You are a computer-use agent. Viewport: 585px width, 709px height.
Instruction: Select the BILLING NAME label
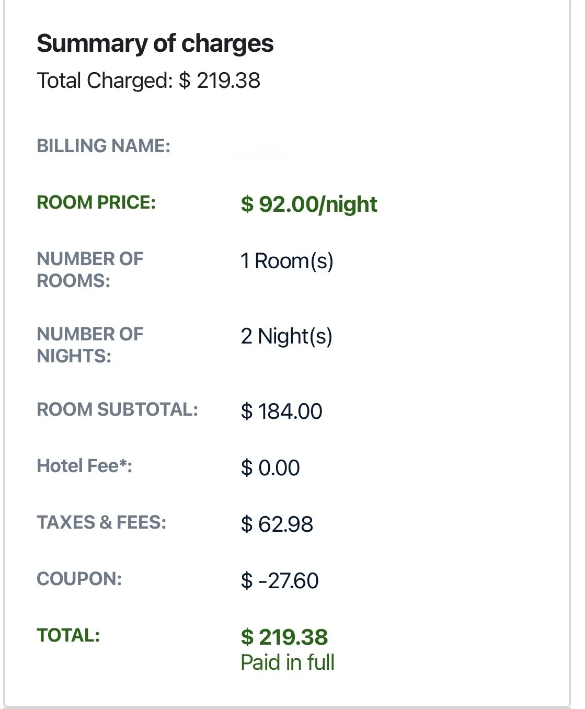coord(104,146)
